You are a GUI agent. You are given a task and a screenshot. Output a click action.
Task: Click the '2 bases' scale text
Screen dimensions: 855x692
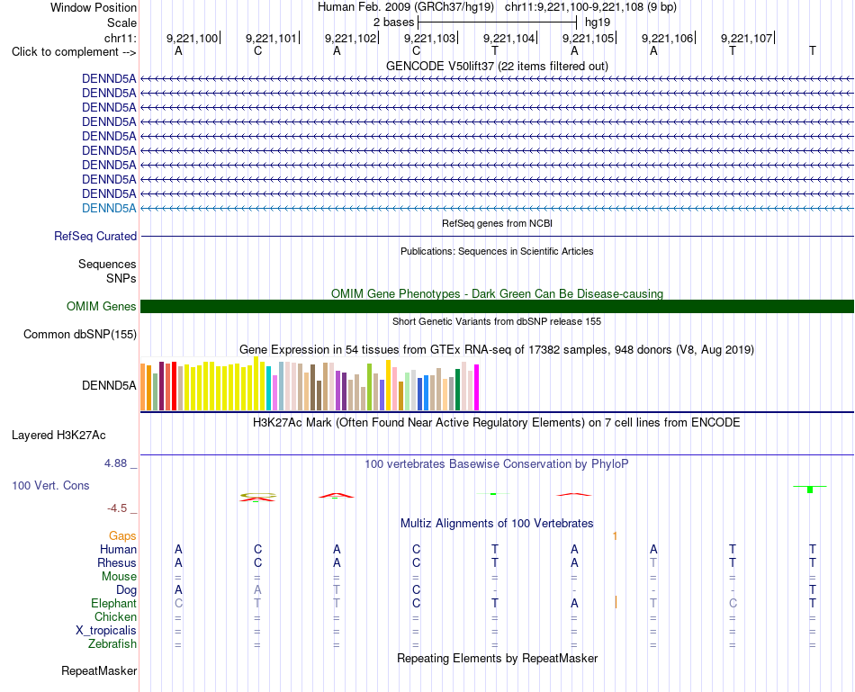(393, 22)
